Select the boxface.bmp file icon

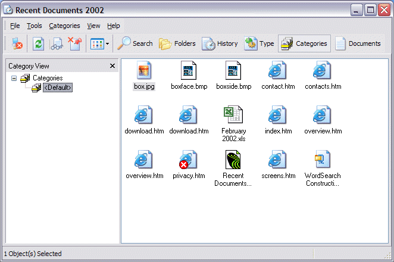(x=189, y=70)
